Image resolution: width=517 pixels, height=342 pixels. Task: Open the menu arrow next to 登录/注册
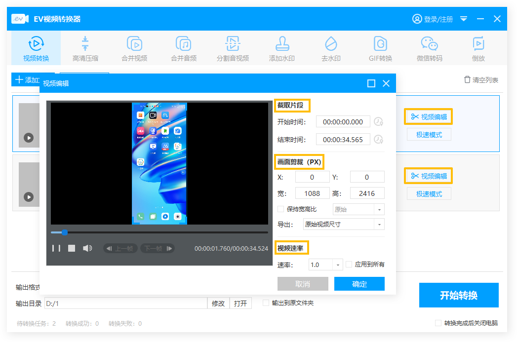(x=464, y=19)
